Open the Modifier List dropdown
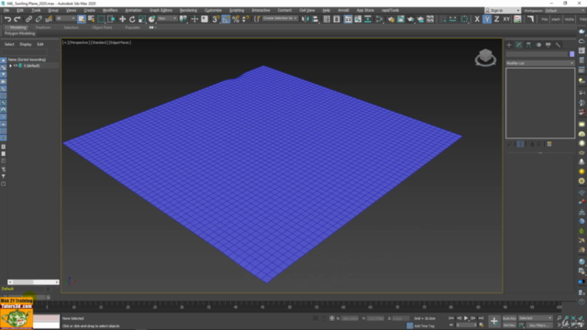This screenshot has height=330, width=587. tap(540, 63)
